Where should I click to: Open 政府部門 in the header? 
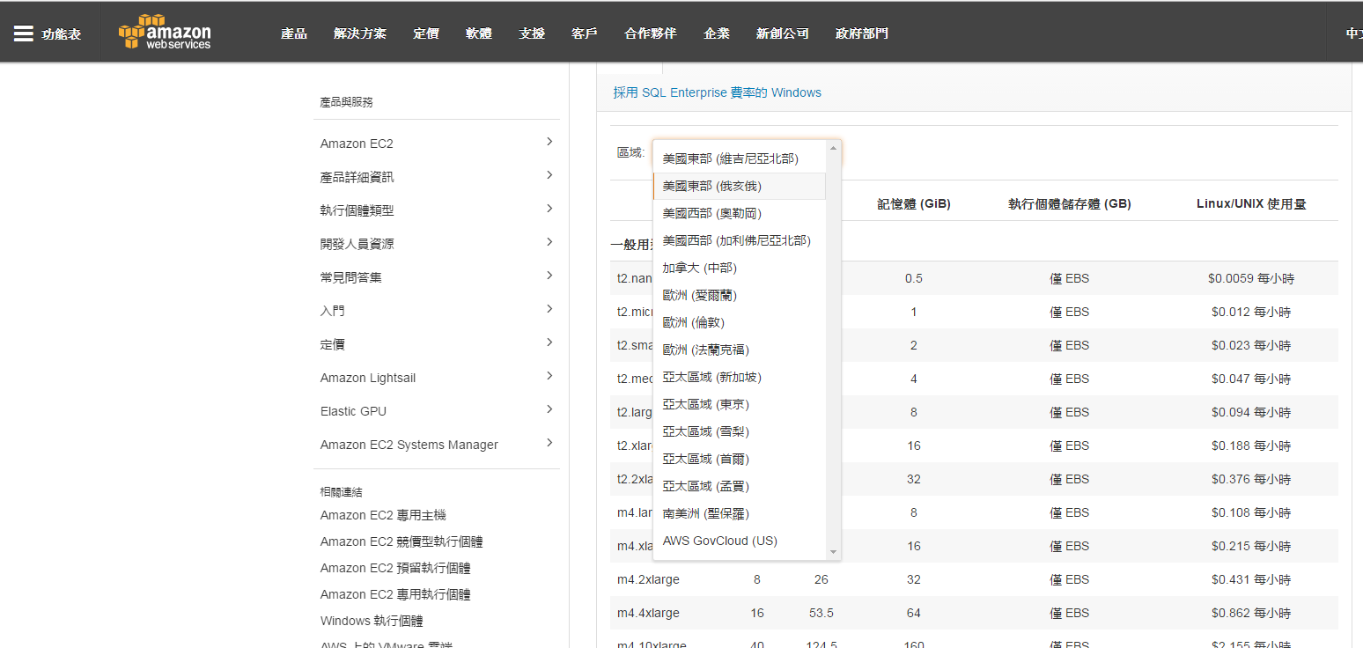click(862, 33)
